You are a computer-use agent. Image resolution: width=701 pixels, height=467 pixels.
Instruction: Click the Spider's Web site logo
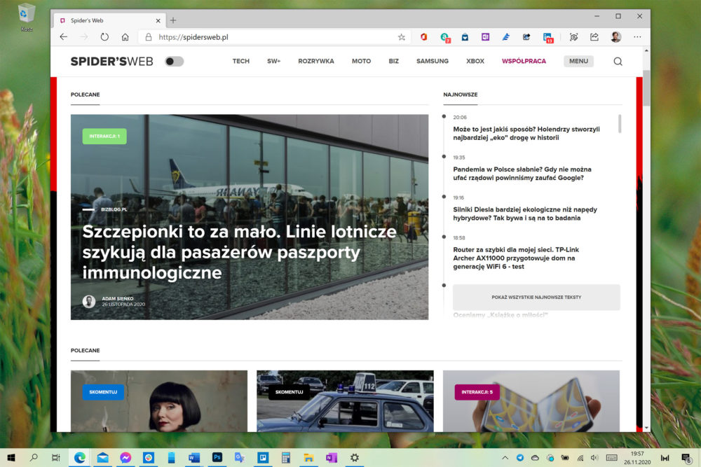coord(111,61)
